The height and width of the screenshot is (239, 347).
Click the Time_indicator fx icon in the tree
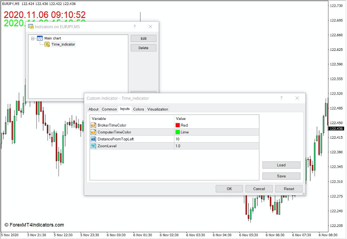[x=47, y=44]
